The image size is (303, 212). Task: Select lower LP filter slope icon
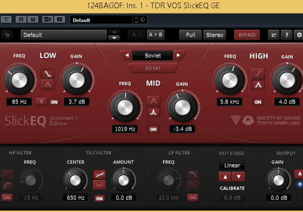(193, 185)
